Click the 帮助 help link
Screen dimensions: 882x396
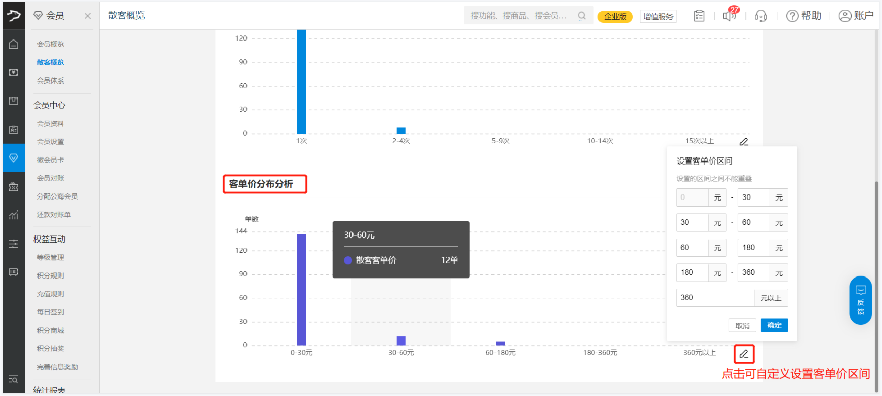click(803, 16)
